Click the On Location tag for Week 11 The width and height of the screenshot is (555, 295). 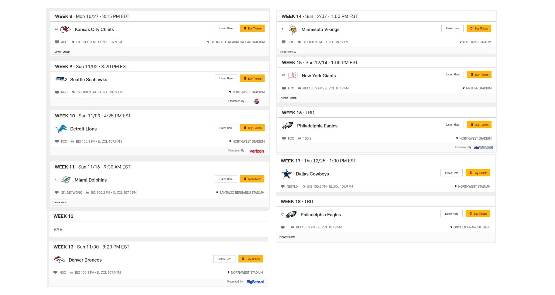(x=60, y=203)
